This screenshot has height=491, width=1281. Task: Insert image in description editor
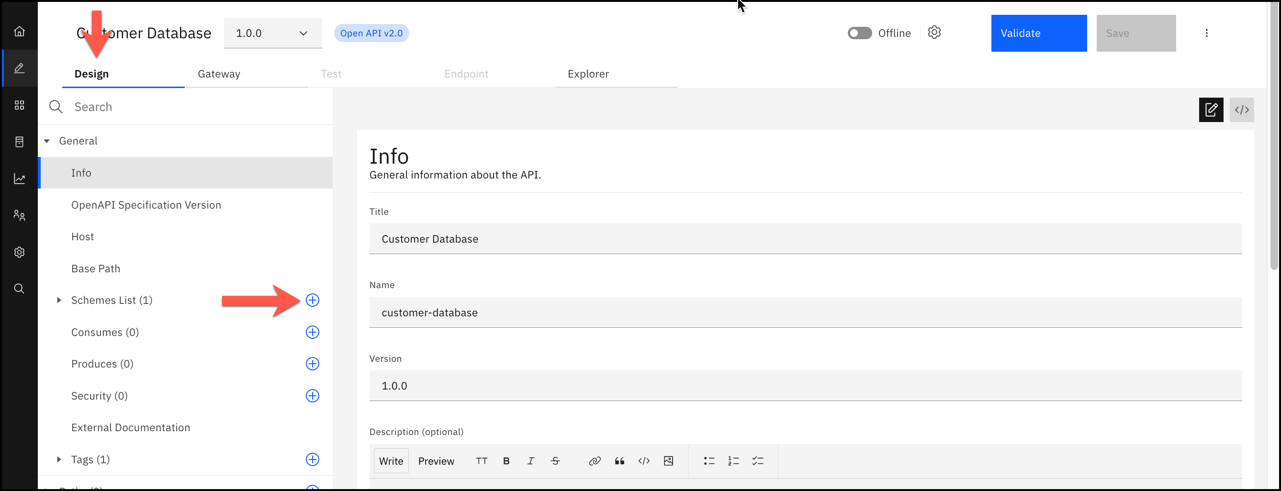tap(668, 461)
